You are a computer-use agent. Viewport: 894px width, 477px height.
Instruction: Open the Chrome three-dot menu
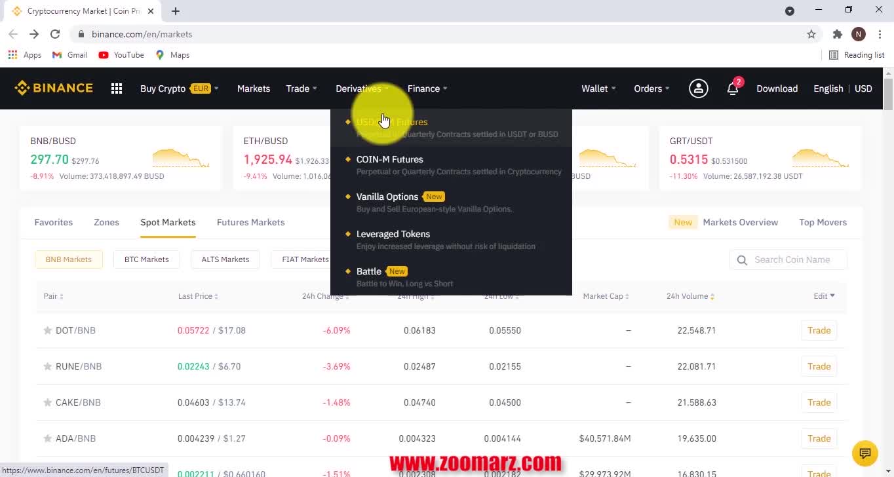880,34
